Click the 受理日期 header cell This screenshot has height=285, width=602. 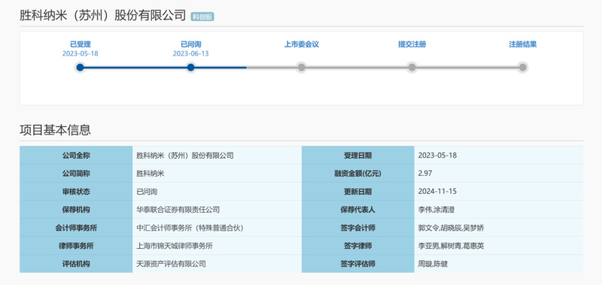[358, 156]
